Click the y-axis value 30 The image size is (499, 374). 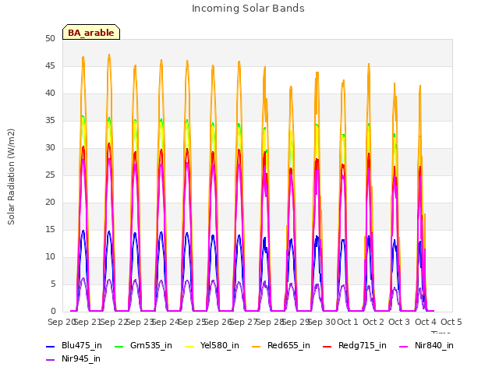pyautogui.click(x=50, y=148)
